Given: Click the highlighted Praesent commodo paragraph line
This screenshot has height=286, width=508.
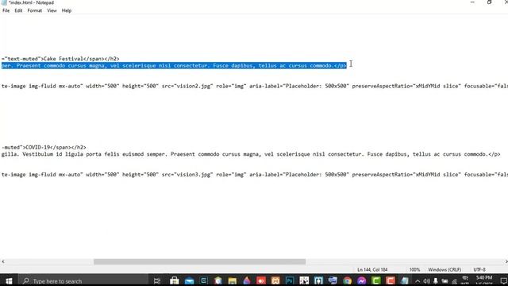Looking at the screenshot, I should pyautogui.click(x=174, y=65).
